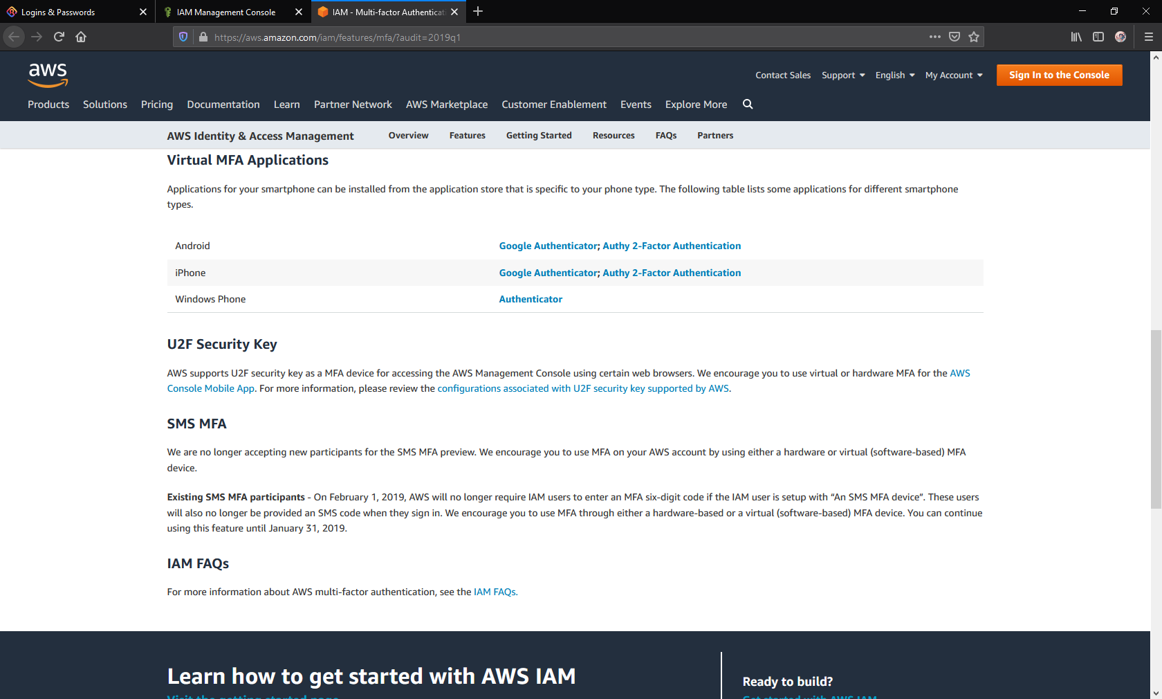Go back to previous page

coord(14,37)
